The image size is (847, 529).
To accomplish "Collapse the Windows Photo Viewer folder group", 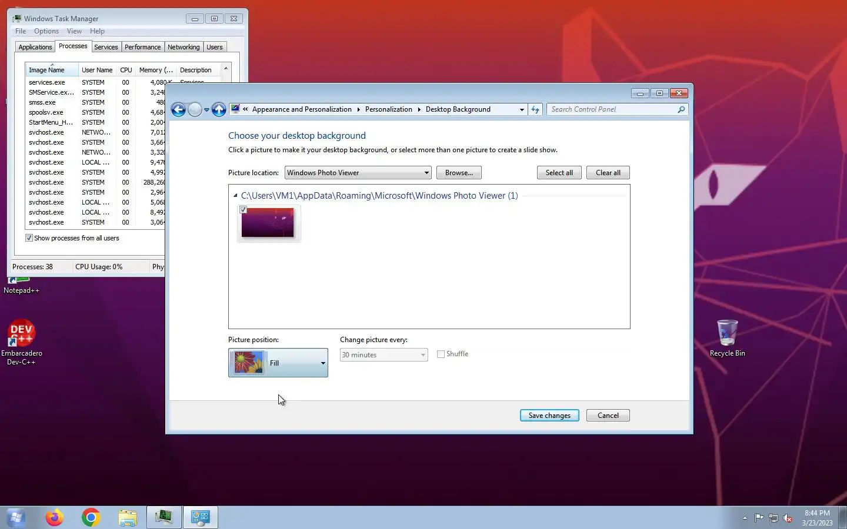I will (x=235, y=196).
